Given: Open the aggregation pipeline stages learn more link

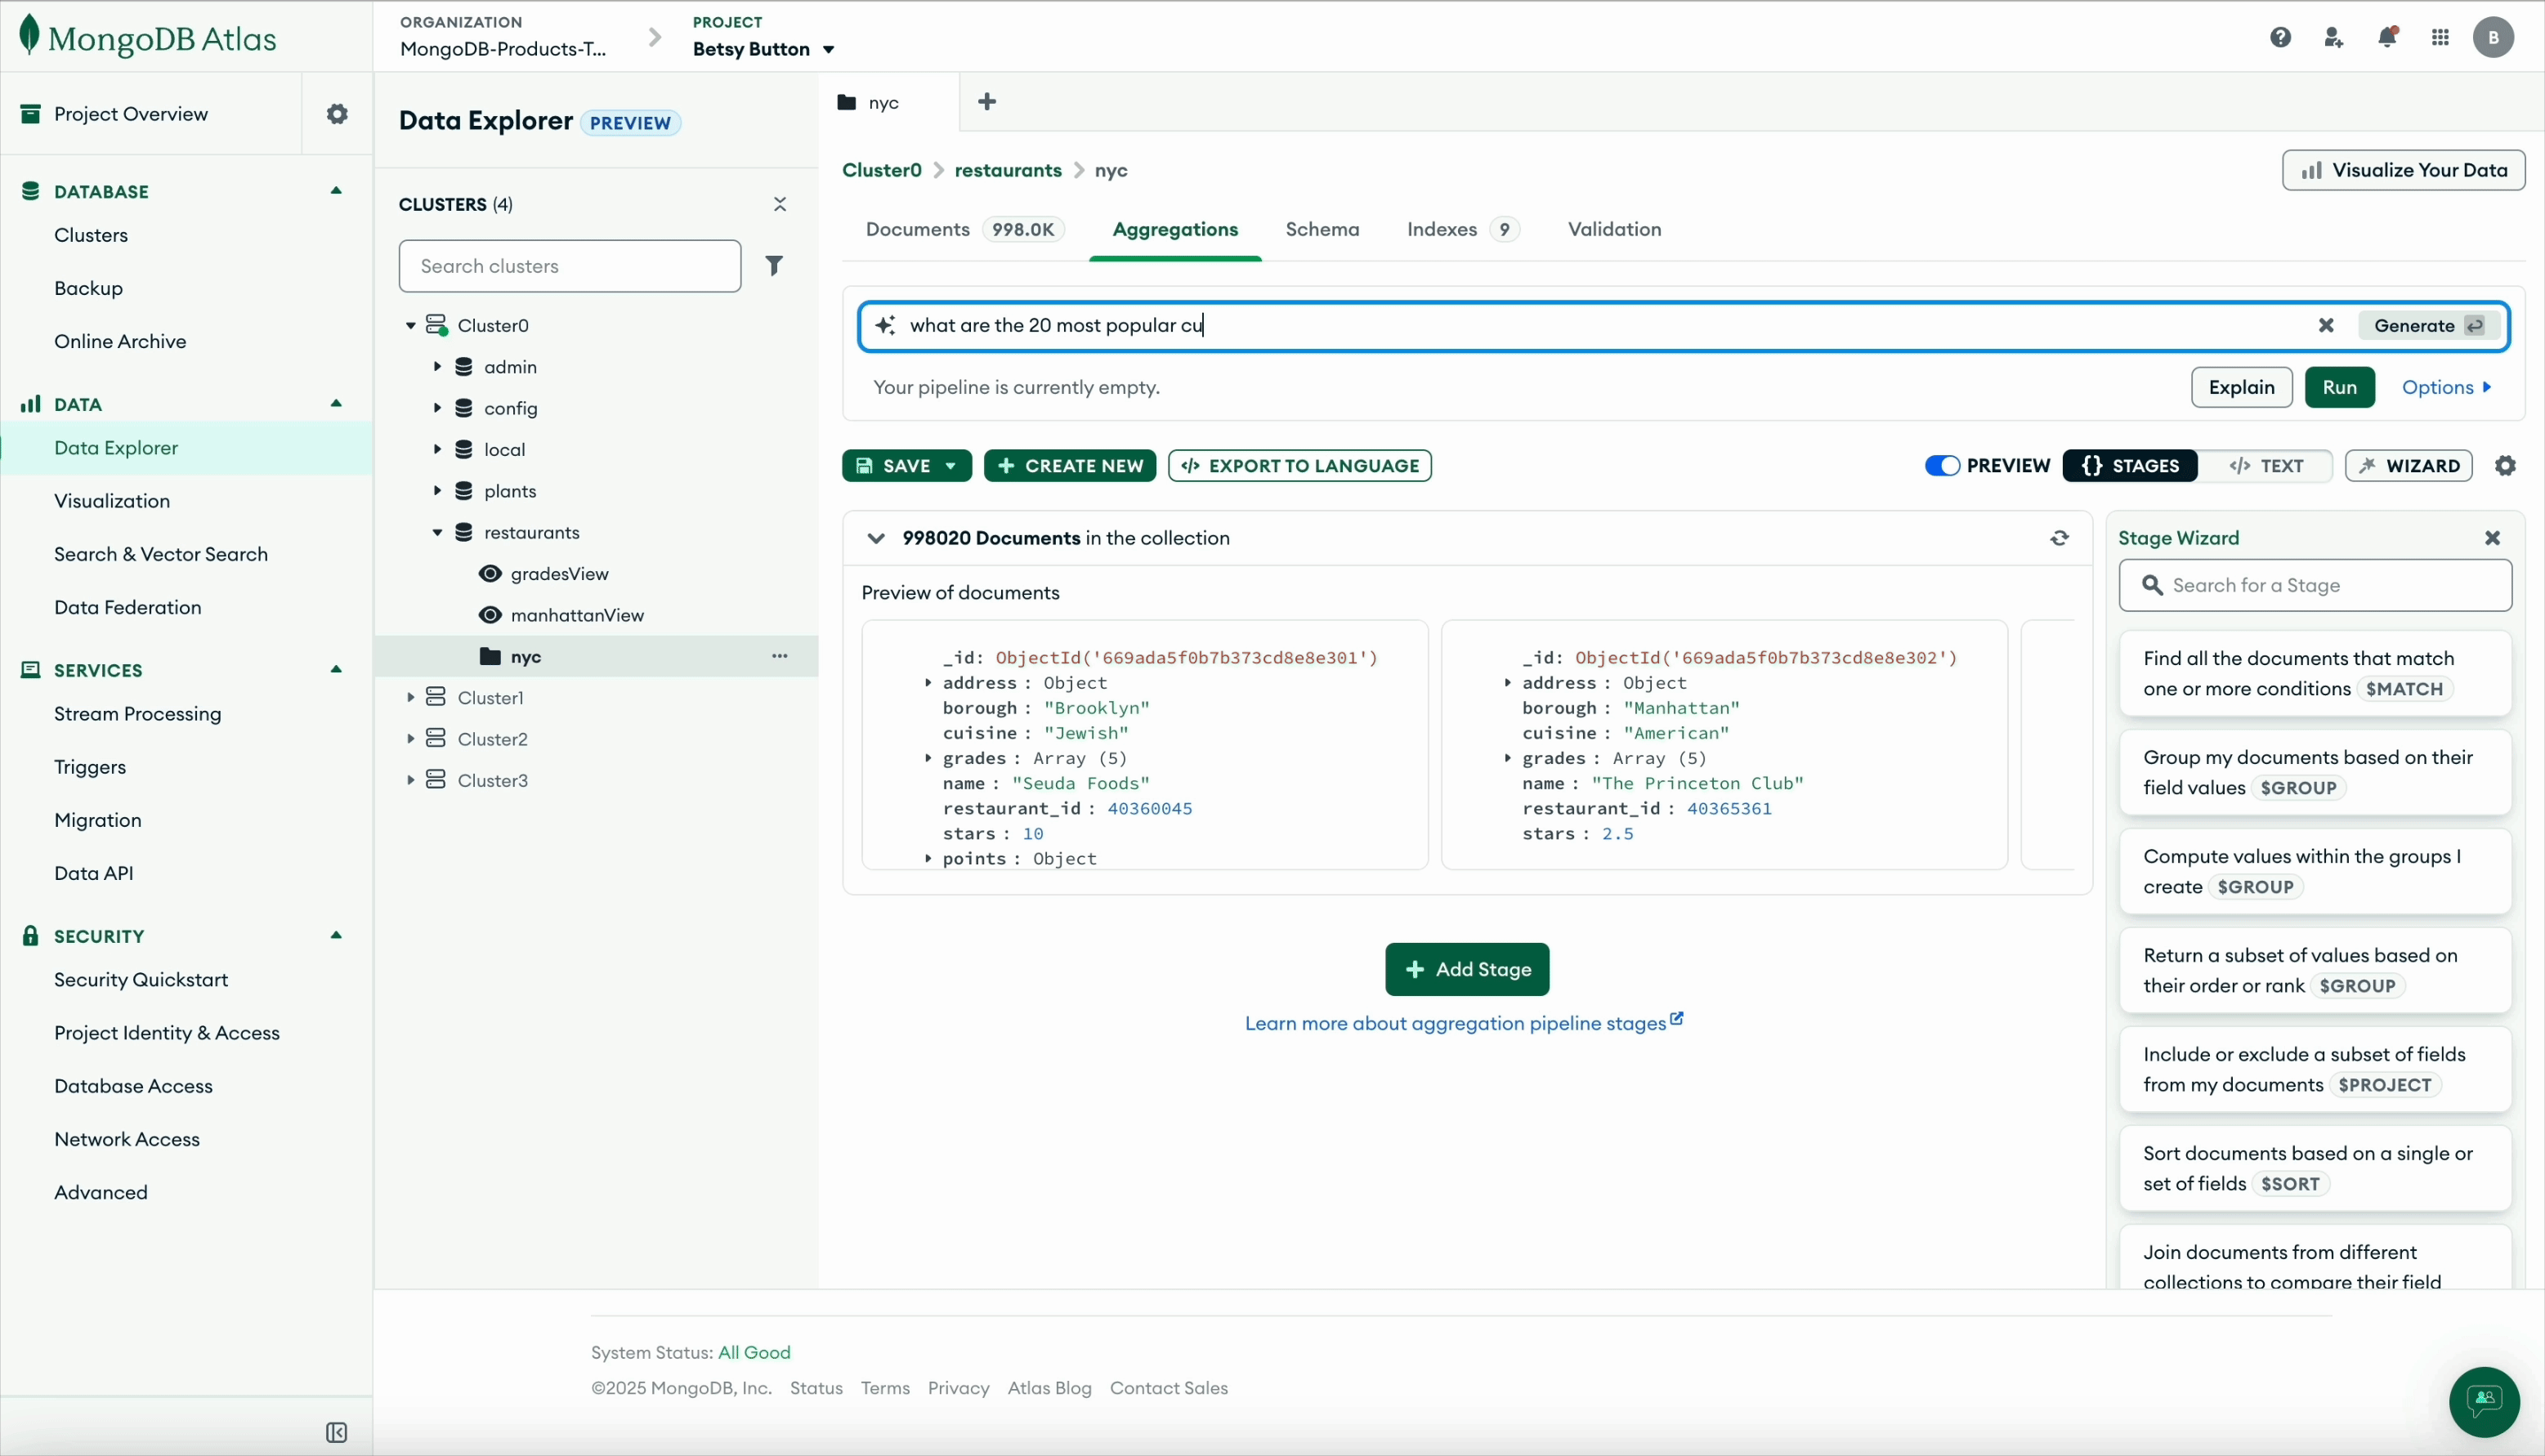Looking at the screenshot, I should 1453,1023.
